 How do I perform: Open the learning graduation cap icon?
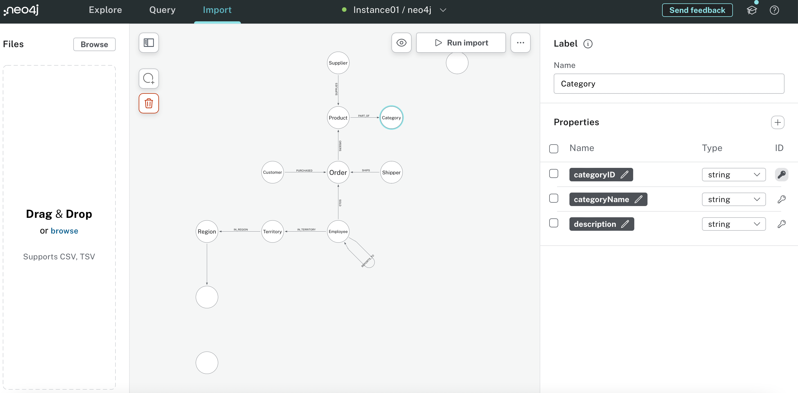pyautogui.click(x=752, y=10)
